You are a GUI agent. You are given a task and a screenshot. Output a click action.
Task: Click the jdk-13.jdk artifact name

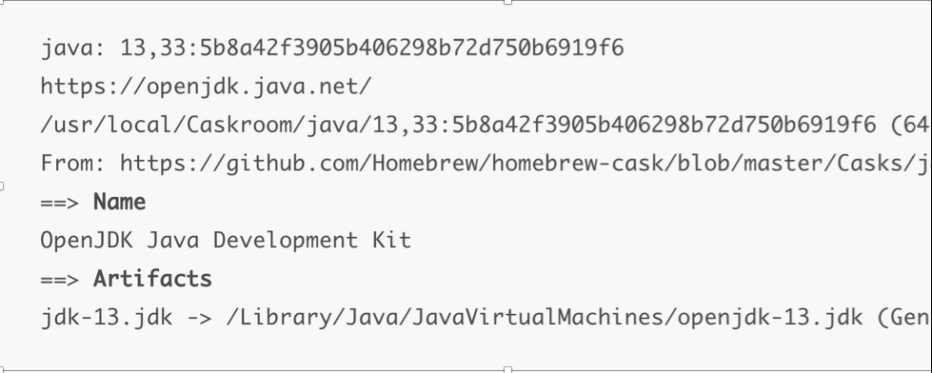[107, 318]
